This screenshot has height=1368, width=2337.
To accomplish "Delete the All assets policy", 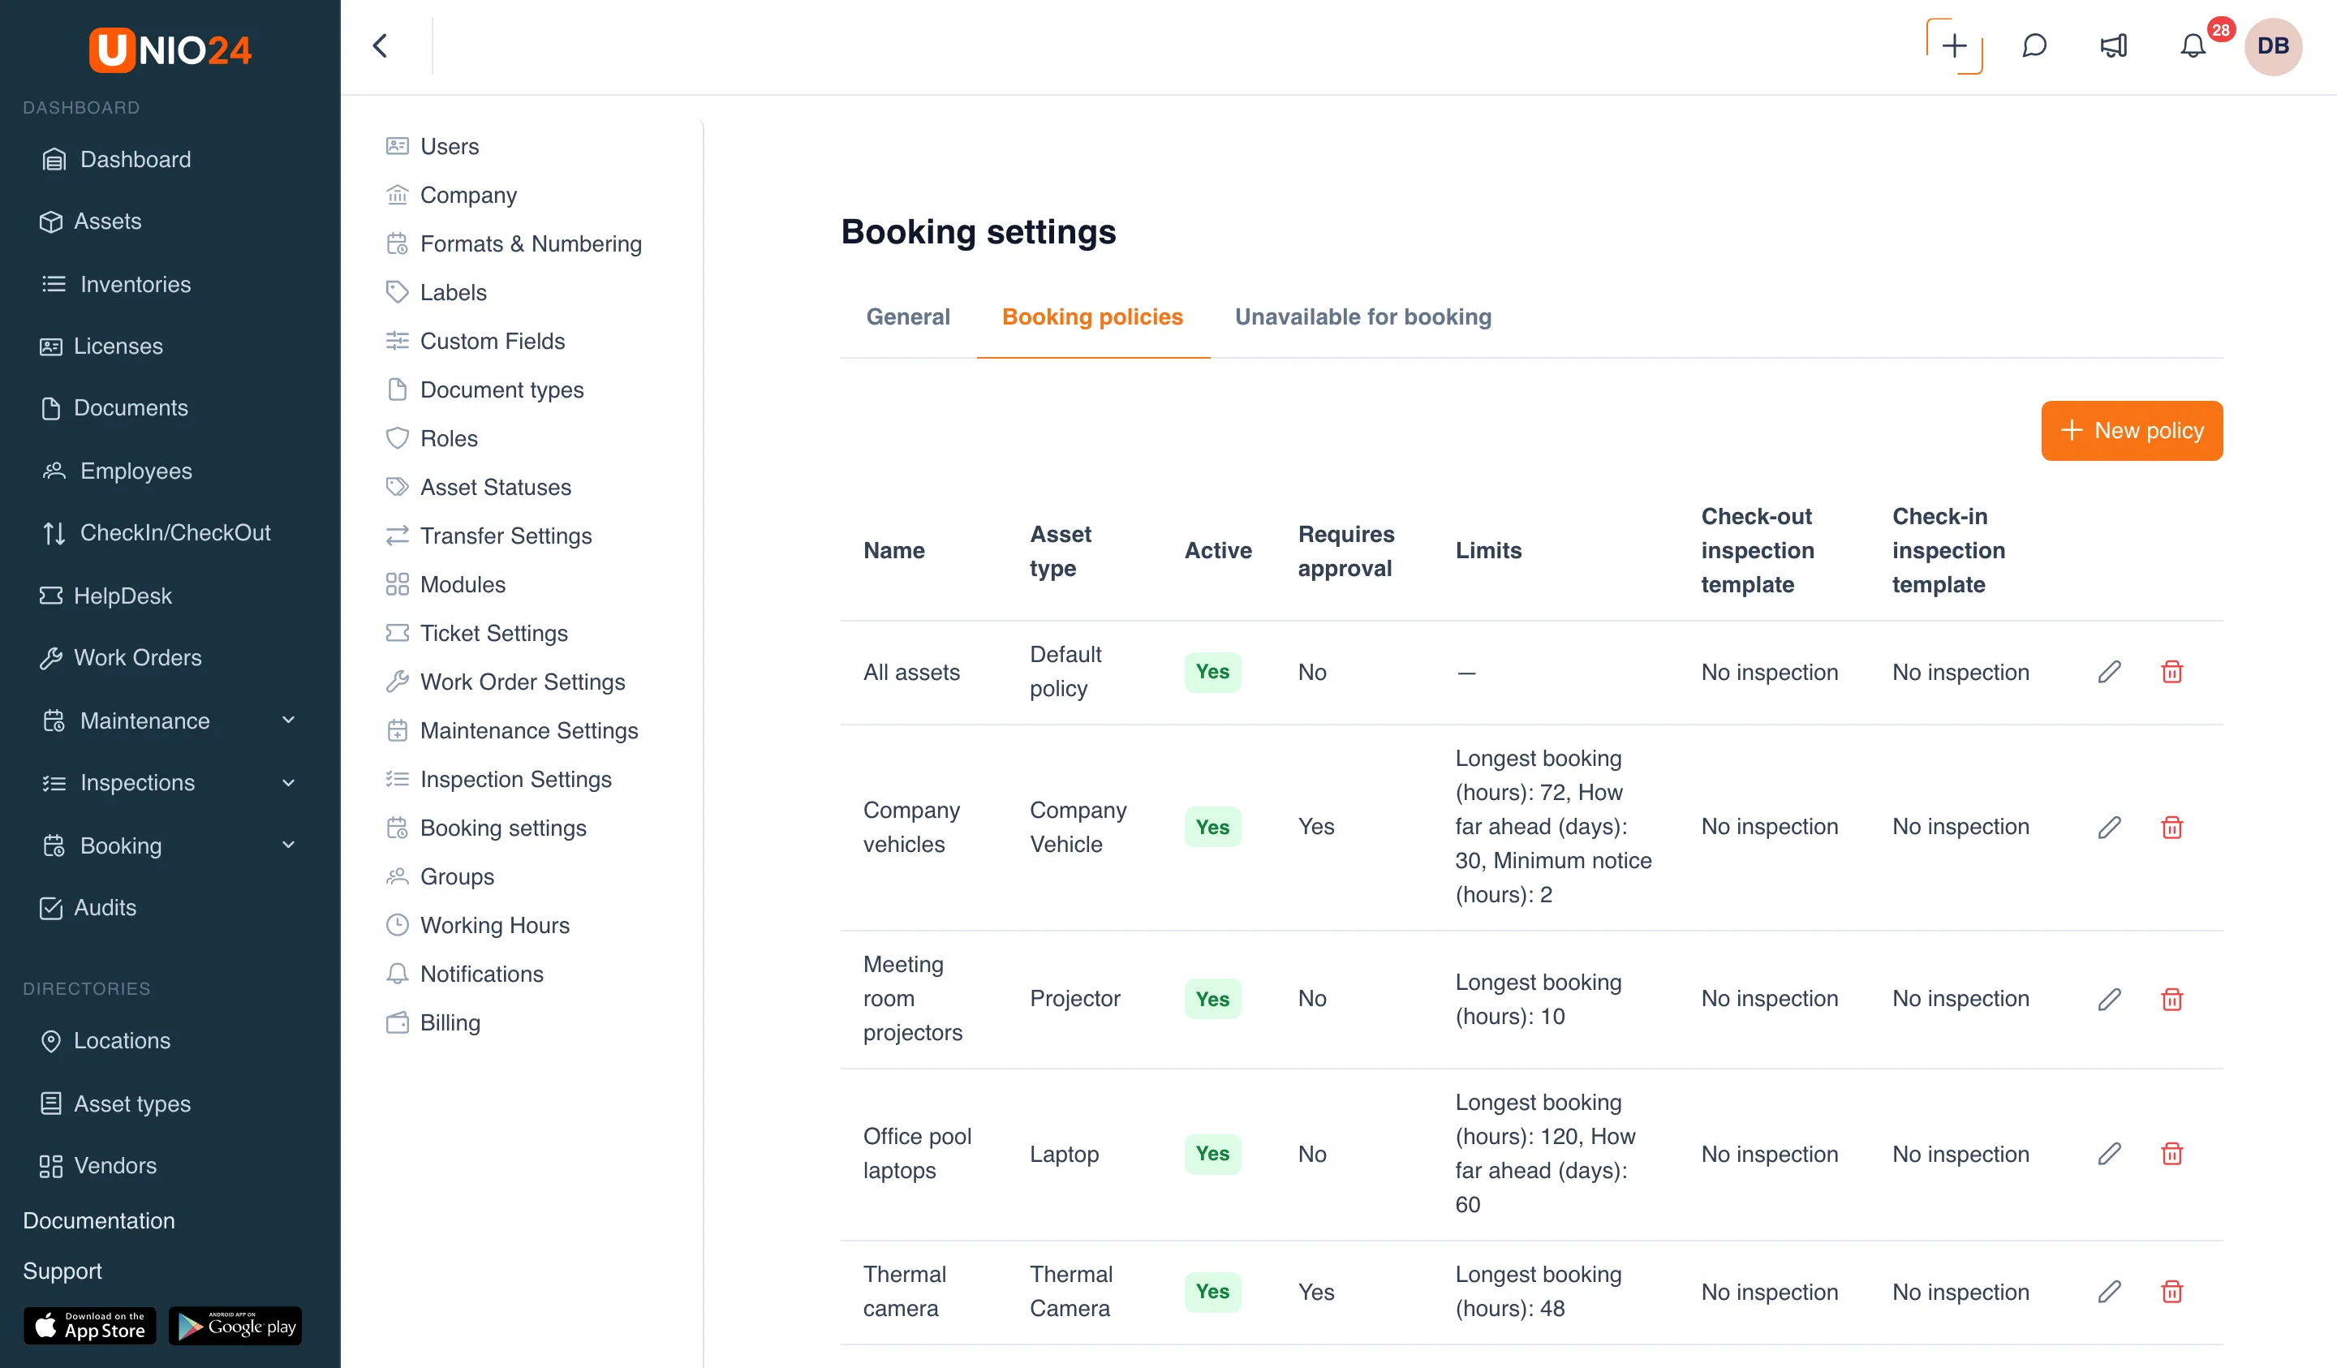I will point(2172,672).
